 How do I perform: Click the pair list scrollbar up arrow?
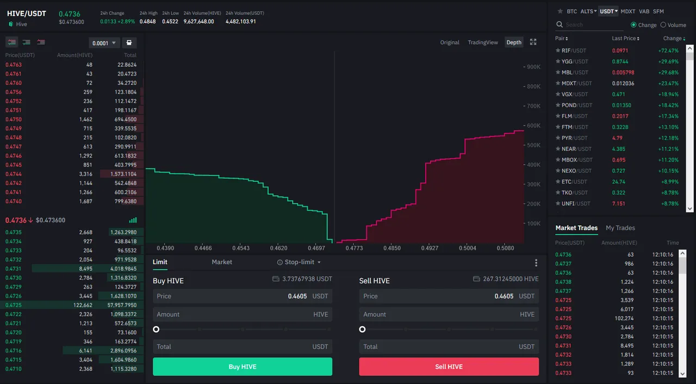pyautogui.click(x=690, y=48)
